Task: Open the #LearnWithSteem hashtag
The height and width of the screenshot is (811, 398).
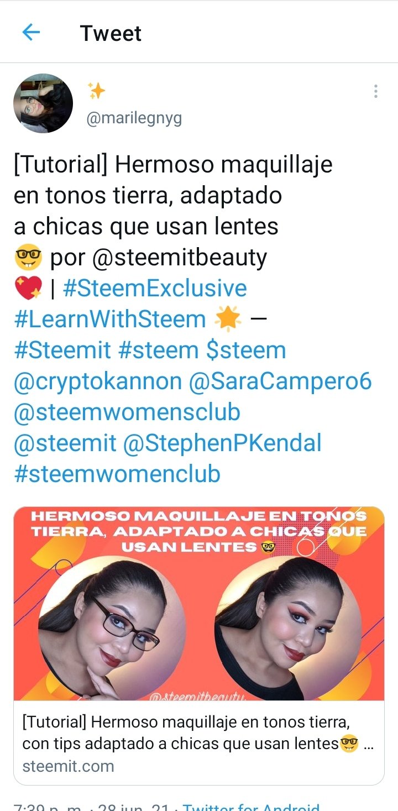Action: (109, 320)
